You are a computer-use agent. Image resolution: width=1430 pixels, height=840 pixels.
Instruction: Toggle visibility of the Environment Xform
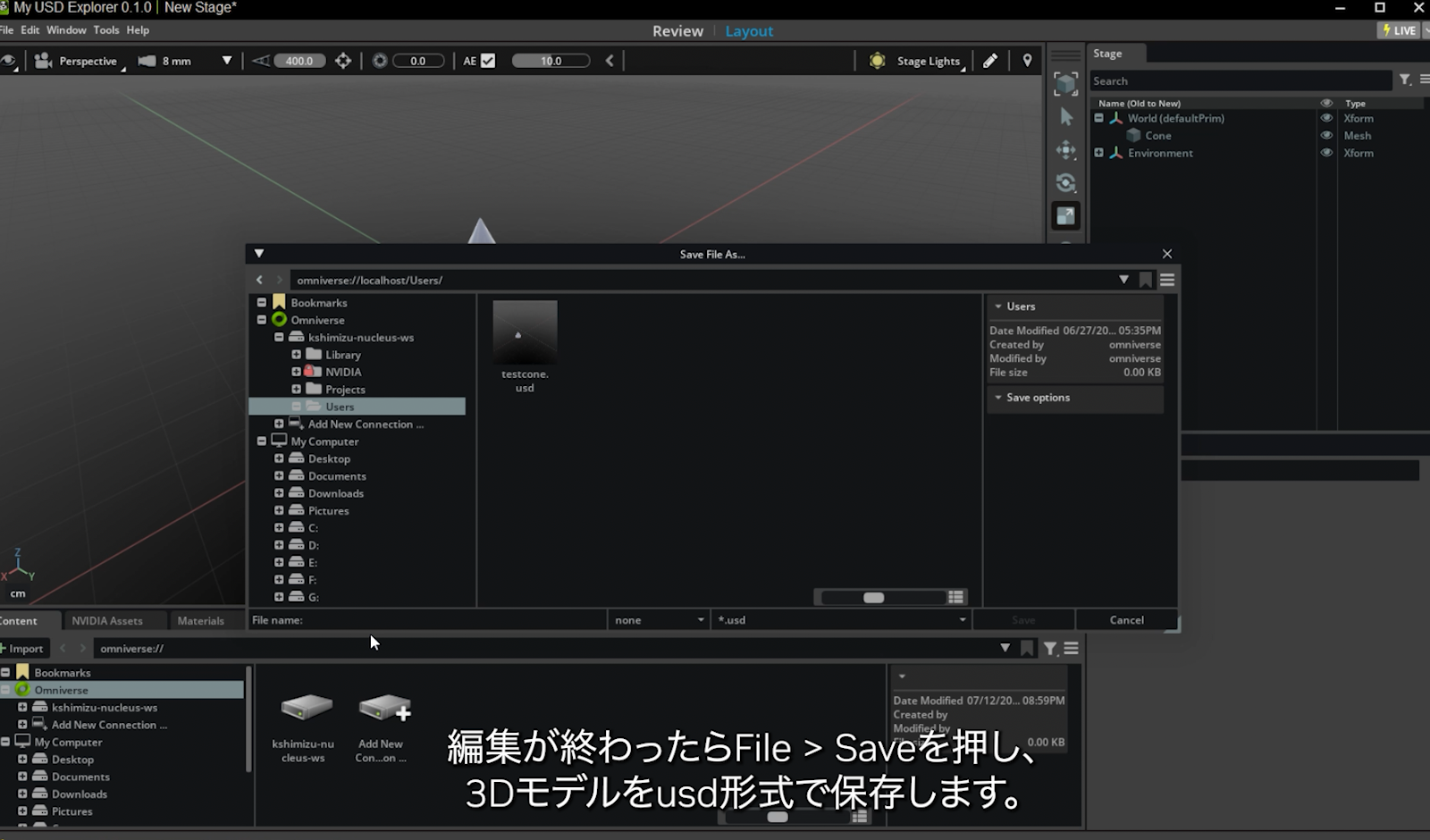pyautogui.click(x=1326, y=153)
